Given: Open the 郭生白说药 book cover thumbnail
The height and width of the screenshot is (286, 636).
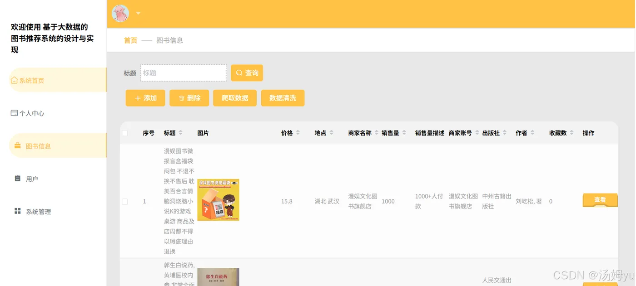Looking at the screenshot, I should pos(218,277).
